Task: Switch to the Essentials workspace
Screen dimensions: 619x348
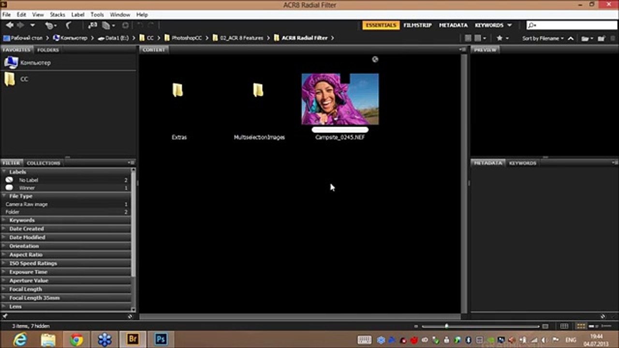Action: pos(381,25)
